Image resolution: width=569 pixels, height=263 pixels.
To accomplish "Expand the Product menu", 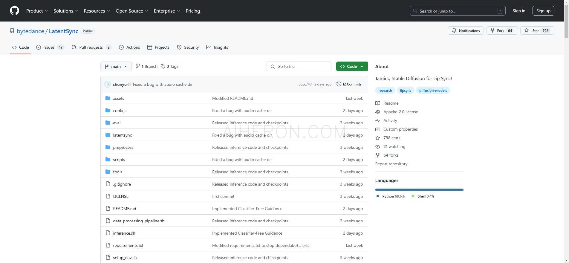I will point(37,11).
